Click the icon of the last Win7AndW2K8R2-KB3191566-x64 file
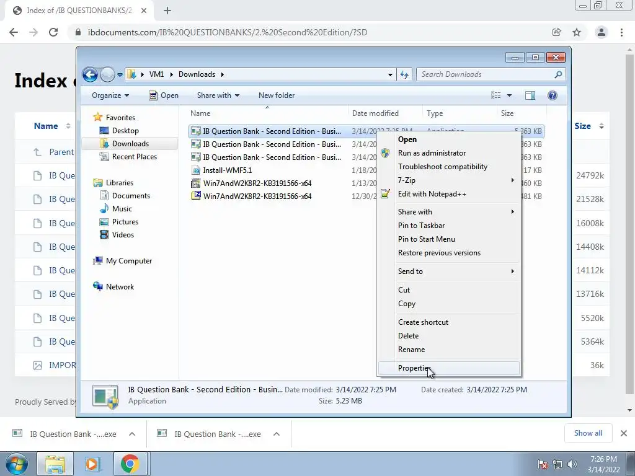Viewport: 635px width, 476px height. pos(195,196)
